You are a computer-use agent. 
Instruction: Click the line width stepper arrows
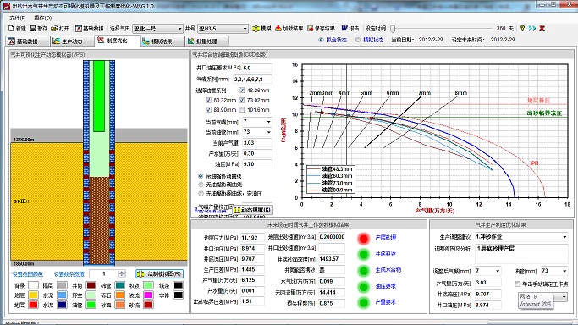pos(122,273)
